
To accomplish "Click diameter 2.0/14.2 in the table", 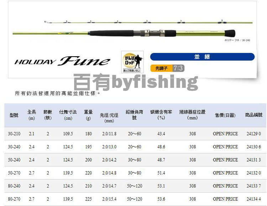I will click(109, 160).
